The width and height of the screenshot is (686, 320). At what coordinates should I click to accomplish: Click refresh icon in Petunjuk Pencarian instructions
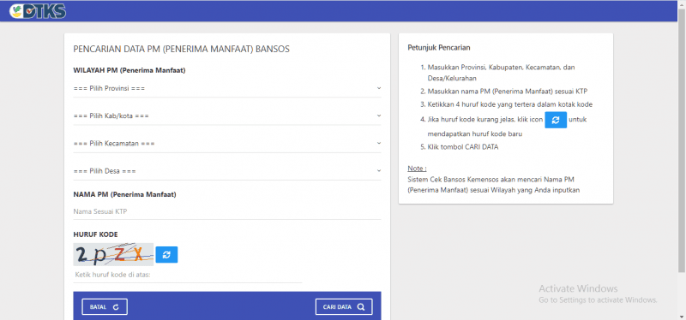(x=556, y=120)
